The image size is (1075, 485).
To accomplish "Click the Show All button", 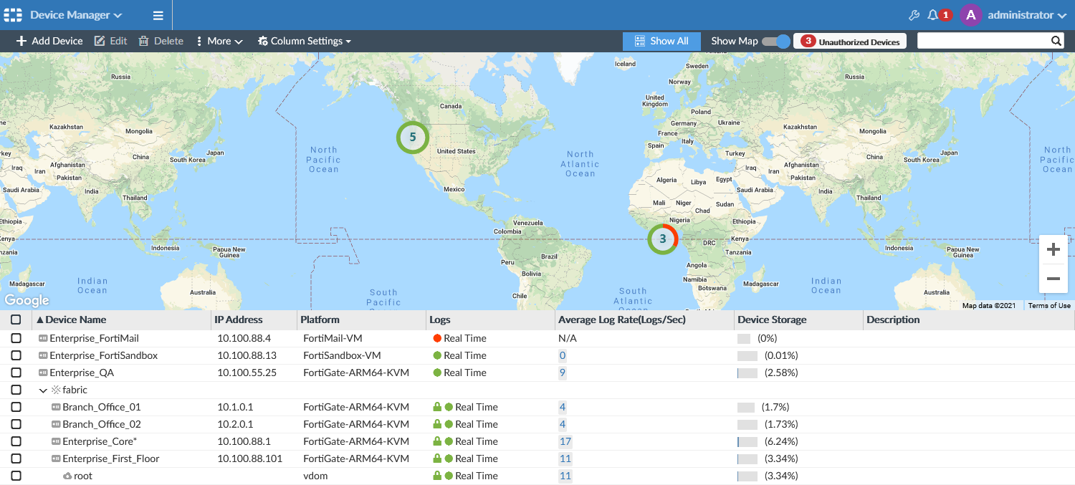I will point(661,41).
